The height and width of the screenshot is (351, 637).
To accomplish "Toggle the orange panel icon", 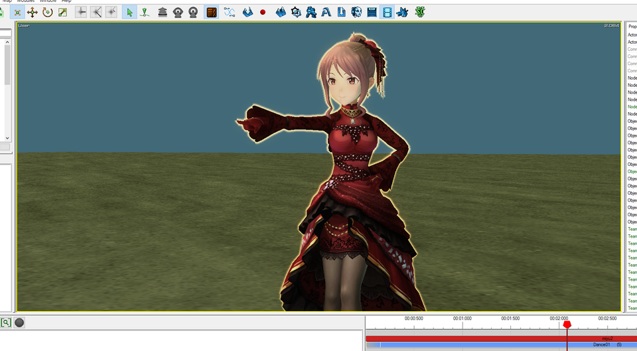I will click(x=211, y=12).
